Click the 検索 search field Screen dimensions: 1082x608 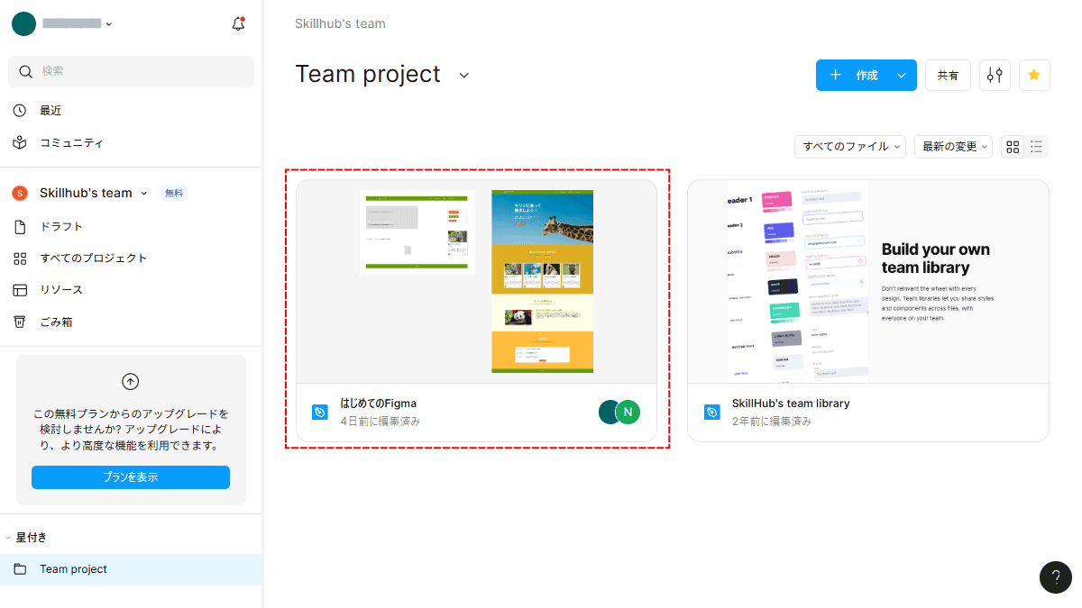[132, 71]
